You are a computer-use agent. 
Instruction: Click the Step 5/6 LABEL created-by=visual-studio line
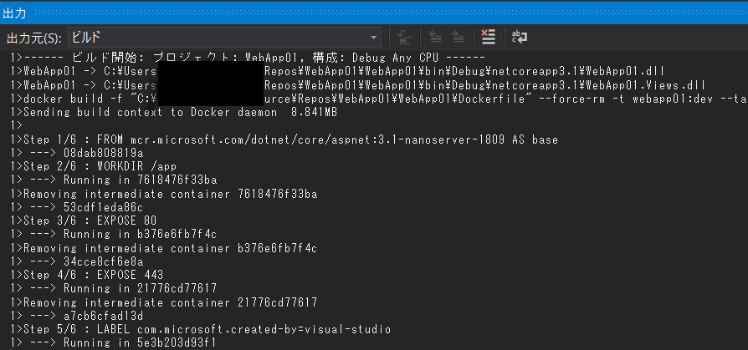200,329
